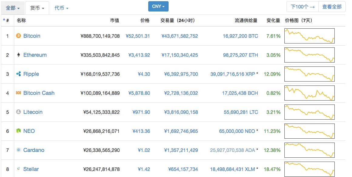Screen dimensions: 352x177
Task: Click Ripple price ¥4.30
Action: point(144,74)
